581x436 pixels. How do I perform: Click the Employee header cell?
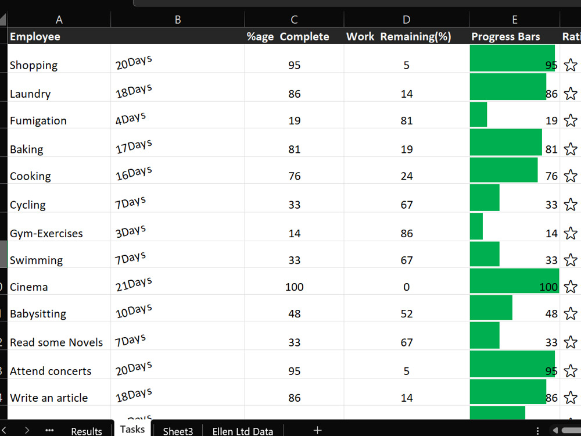59,36
